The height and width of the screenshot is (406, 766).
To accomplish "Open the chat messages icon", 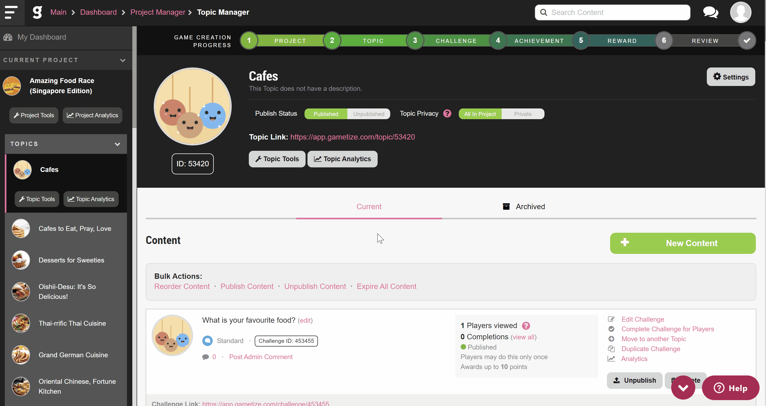I will click(x=710, y=13).
